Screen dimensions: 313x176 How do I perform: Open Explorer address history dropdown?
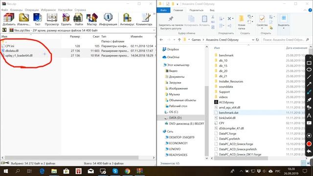pos(253,40)
